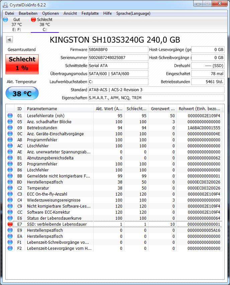This screenshot has width=230, height=285.
Task: Select row Nicht korrigierbare Software-Les...
Action: coord(114,206)
